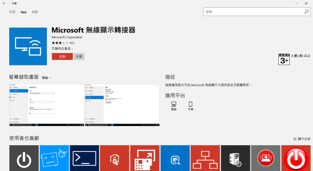Open the 遊戲 games tab
313x171 pixels.
[x=35, y=12]
